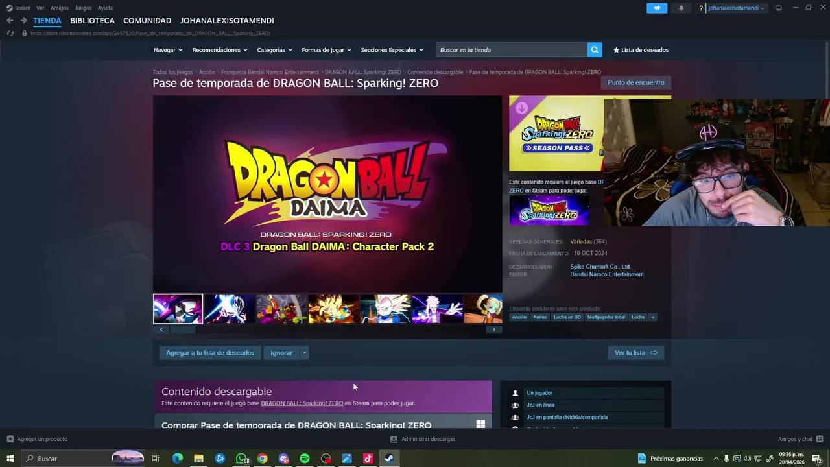The height and width of the screenshot is (467, 830).
Task: Click the Lucha en 3D tag
Action: point(567,317)
